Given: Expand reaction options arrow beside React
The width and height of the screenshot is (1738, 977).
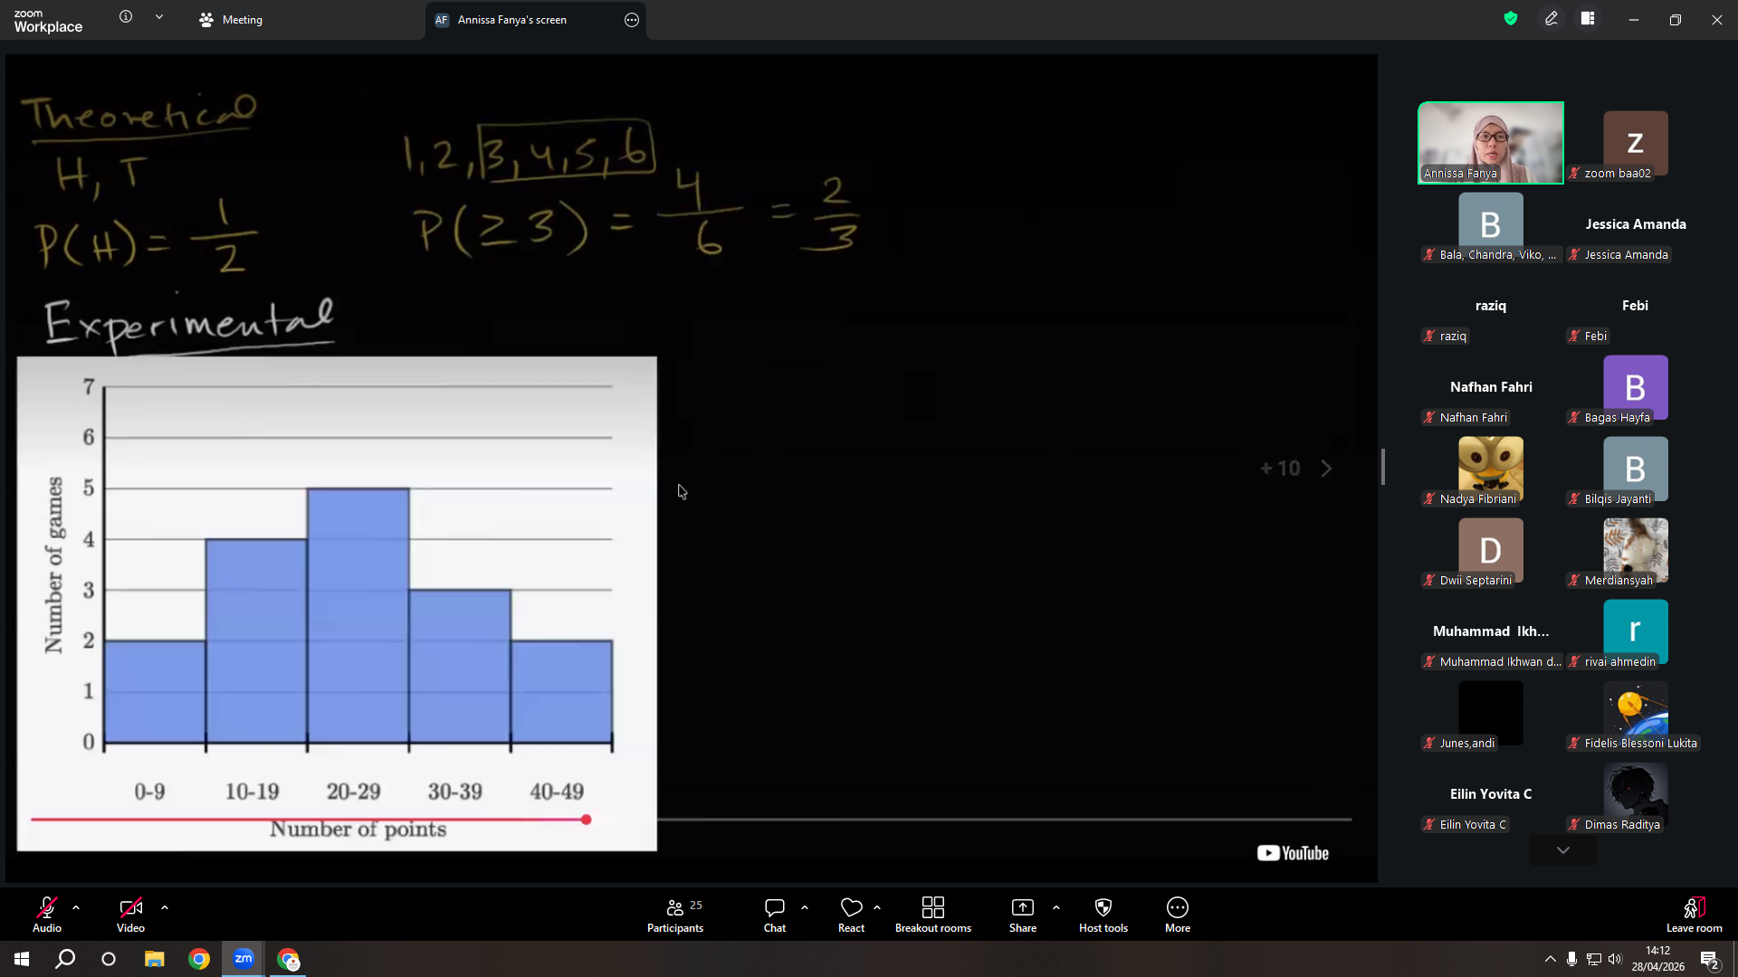Looking at the screenshot, I should (x=877, y=906).
